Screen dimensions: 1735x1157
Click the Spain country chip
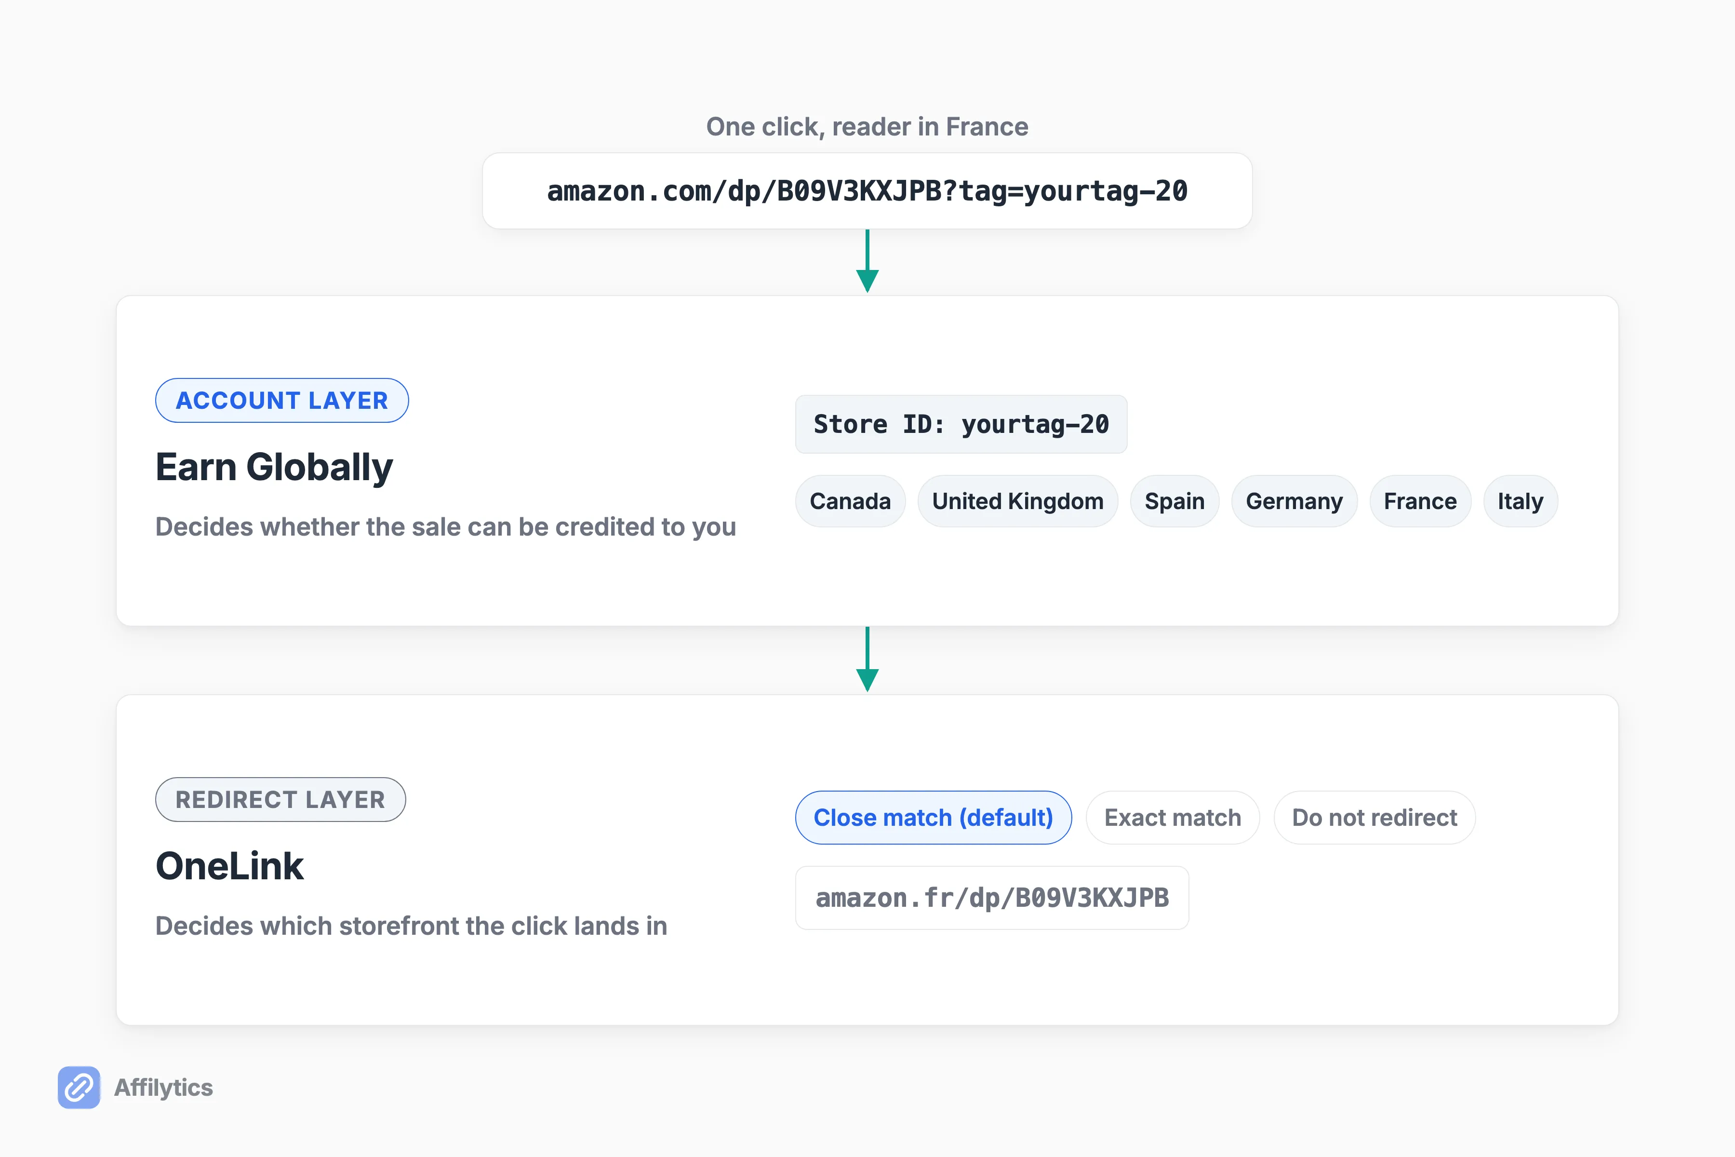click(1174, 501)
